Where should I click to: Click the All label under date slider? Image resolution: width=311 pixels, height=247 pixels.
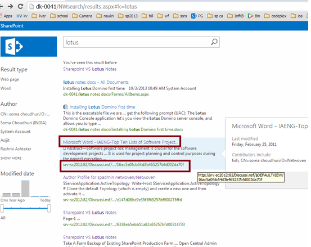[x=3, y=218]
